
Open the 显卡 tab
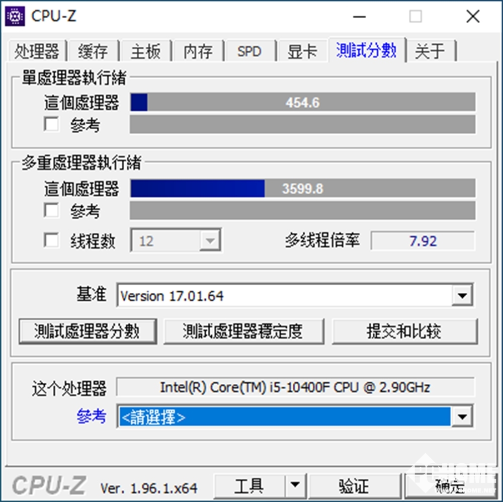(x=302, y=51)
